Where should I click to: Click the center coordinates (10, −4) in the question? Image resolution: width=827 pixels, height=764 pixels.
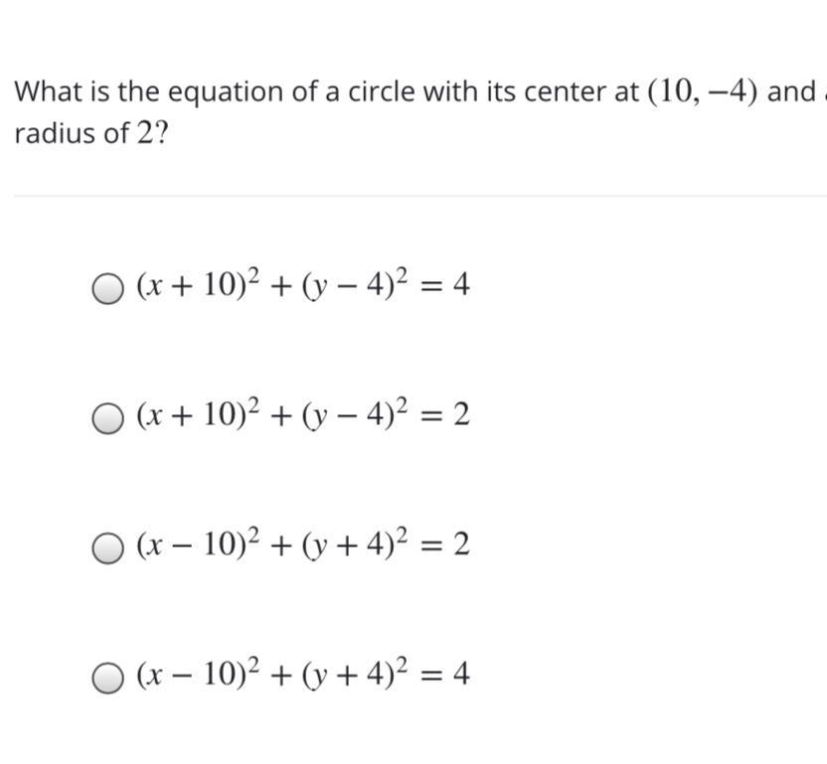click(x=702, y=92)
